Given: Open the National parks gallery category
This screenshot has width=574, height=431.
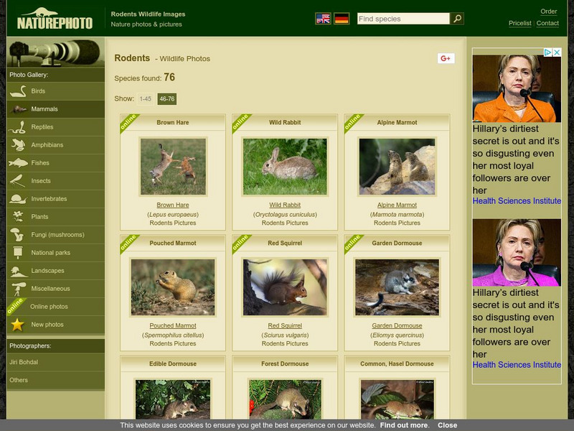Looking at the screenshot, I should coord(51,253).
